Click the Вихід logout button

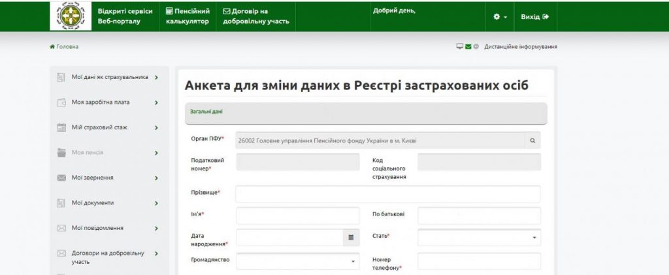(534, 16)
